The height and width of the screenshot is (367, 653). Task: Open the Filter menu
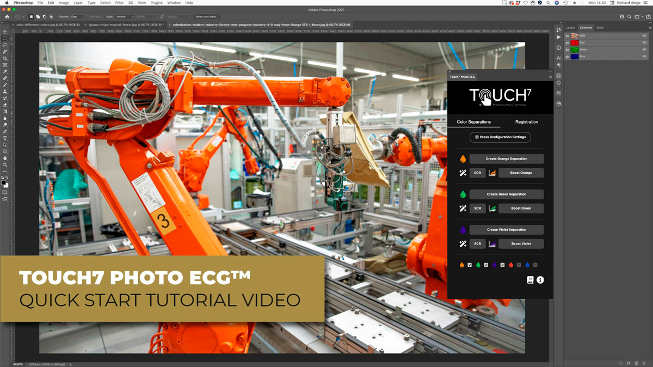(119, 3)
